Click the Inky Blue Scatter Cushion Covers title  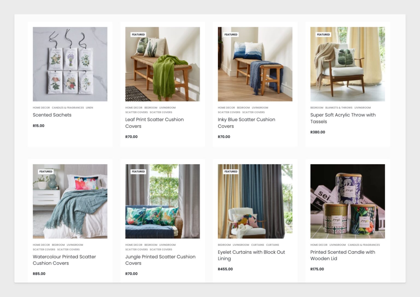(246, 123)
